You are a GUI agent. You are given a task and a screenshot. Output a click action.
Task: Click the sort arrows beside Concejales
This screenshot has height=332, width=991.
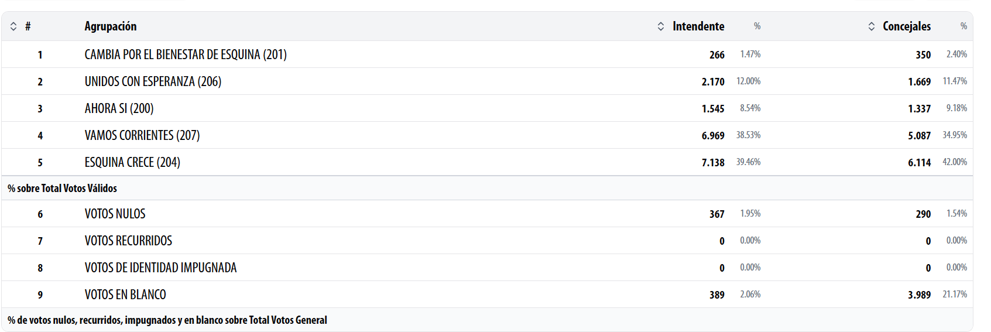click(872, 26)
